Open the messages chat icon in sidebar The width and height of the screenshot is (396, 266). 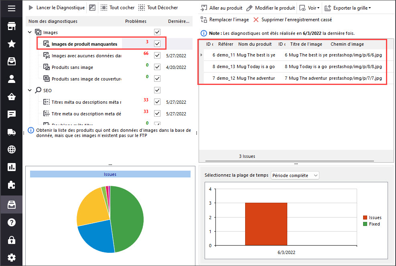[x=11, y=114]
